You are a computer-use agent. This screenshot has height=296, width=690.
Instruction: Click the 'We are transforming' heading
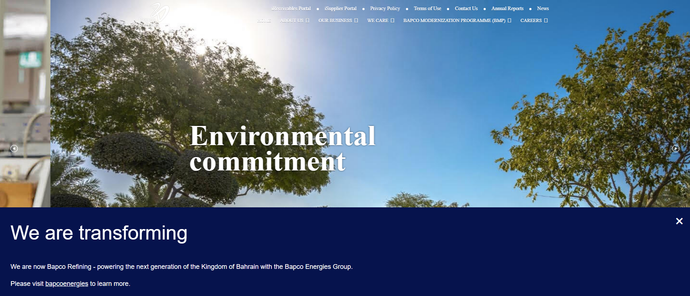pyautogui.click(x=99, y=233)
